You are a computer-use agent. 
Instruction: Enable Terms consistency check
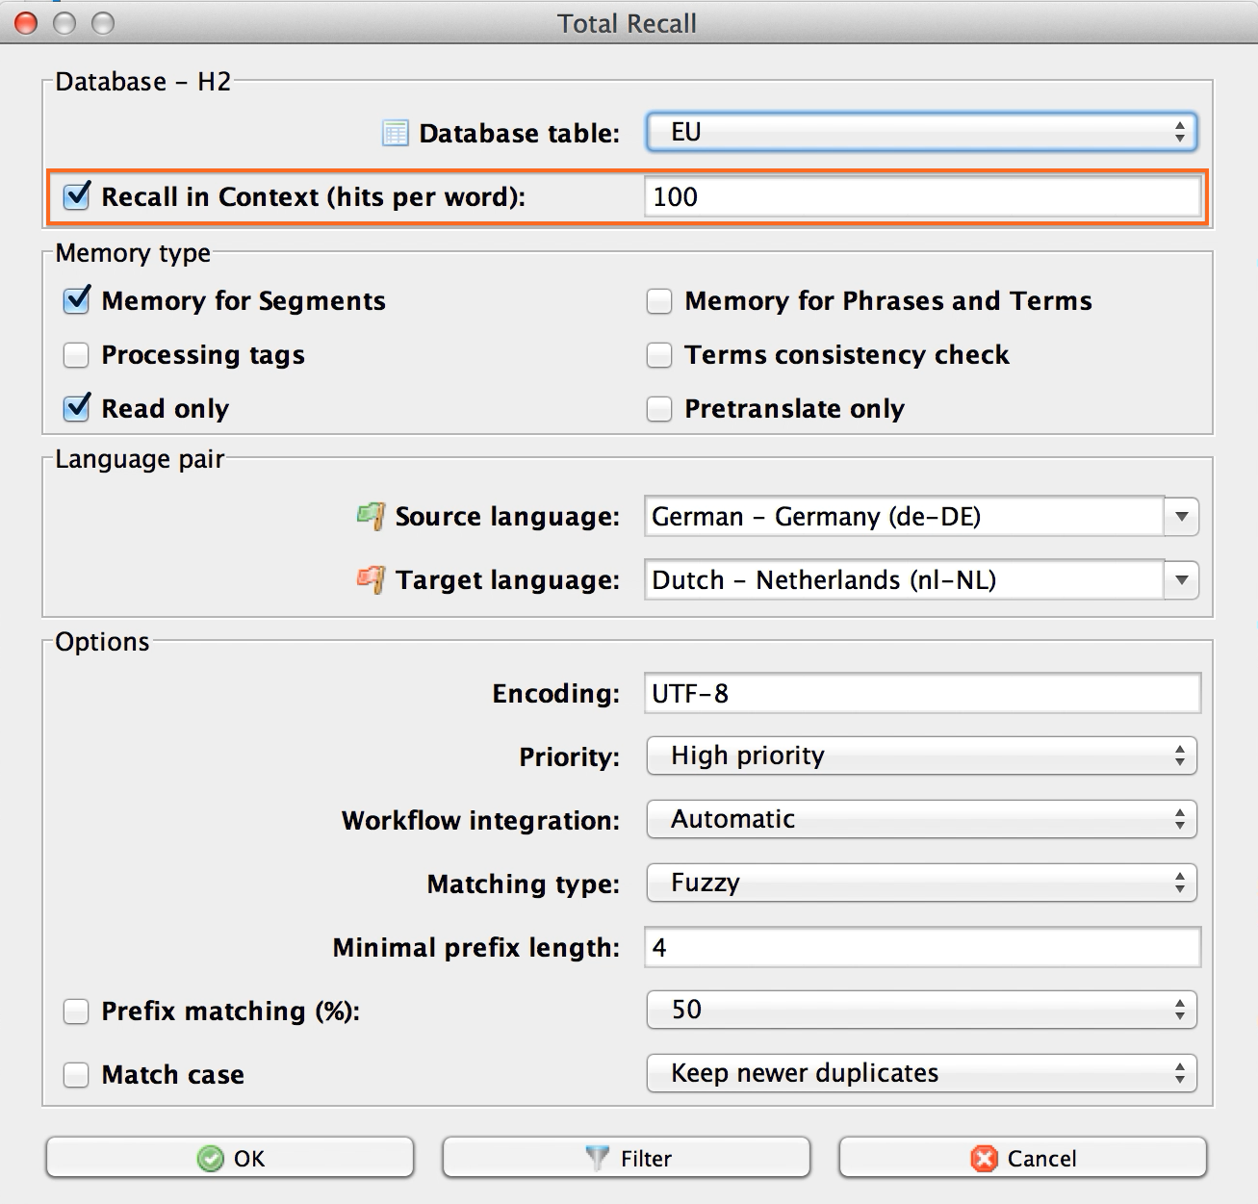pos(659,355)
